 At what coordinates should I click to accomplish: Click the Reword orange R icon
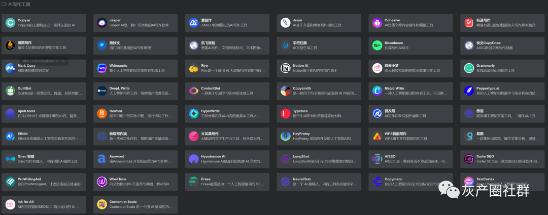click(102, 114)
